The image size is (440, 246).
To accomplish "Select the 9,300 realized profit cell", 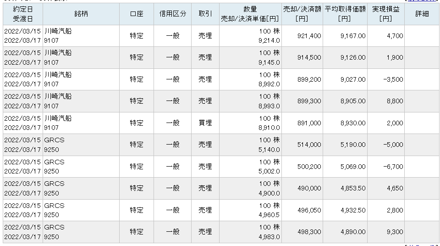I will coord(386,232).
